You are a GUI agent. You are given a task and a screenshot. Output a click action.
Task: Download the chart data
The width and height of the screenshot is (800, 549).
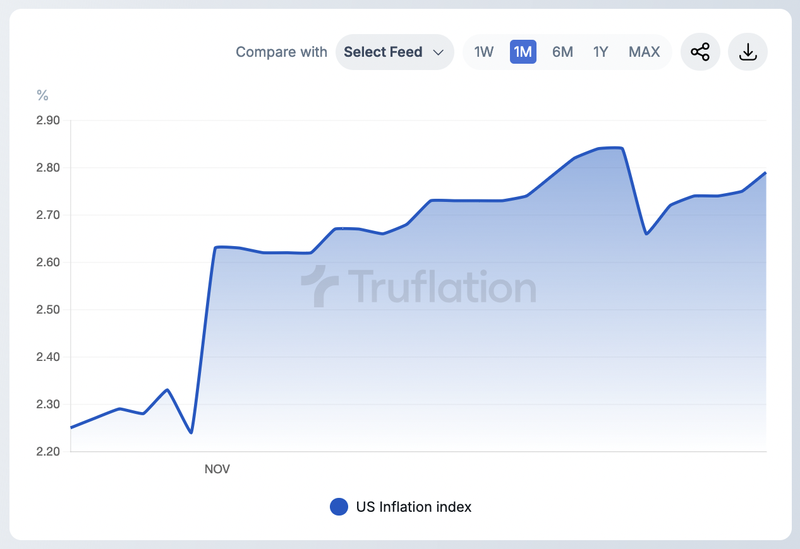coord(748,52)
